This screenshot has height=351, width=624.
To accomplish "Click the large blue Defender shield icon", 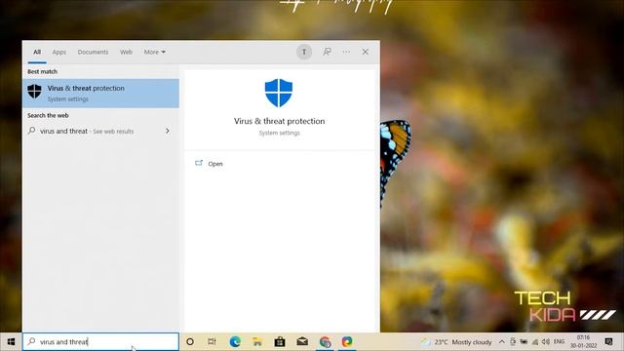I will coord(279,93).
